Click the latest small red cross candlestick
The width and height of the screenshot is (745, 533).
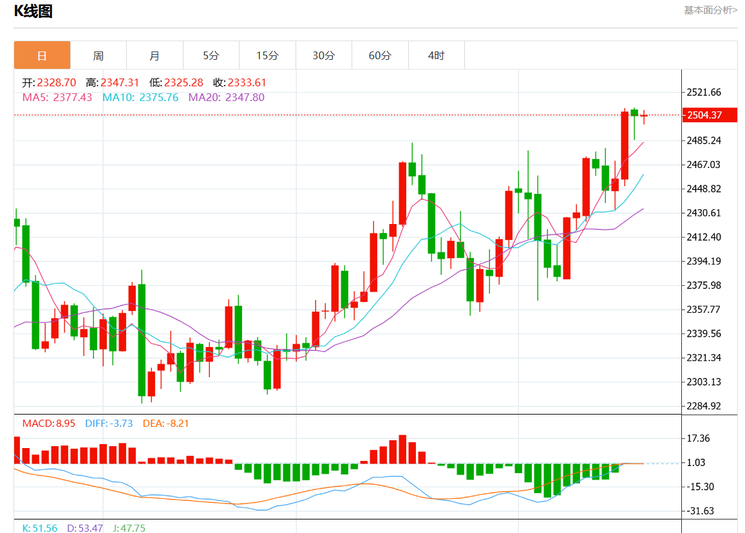tap(644, 116)
